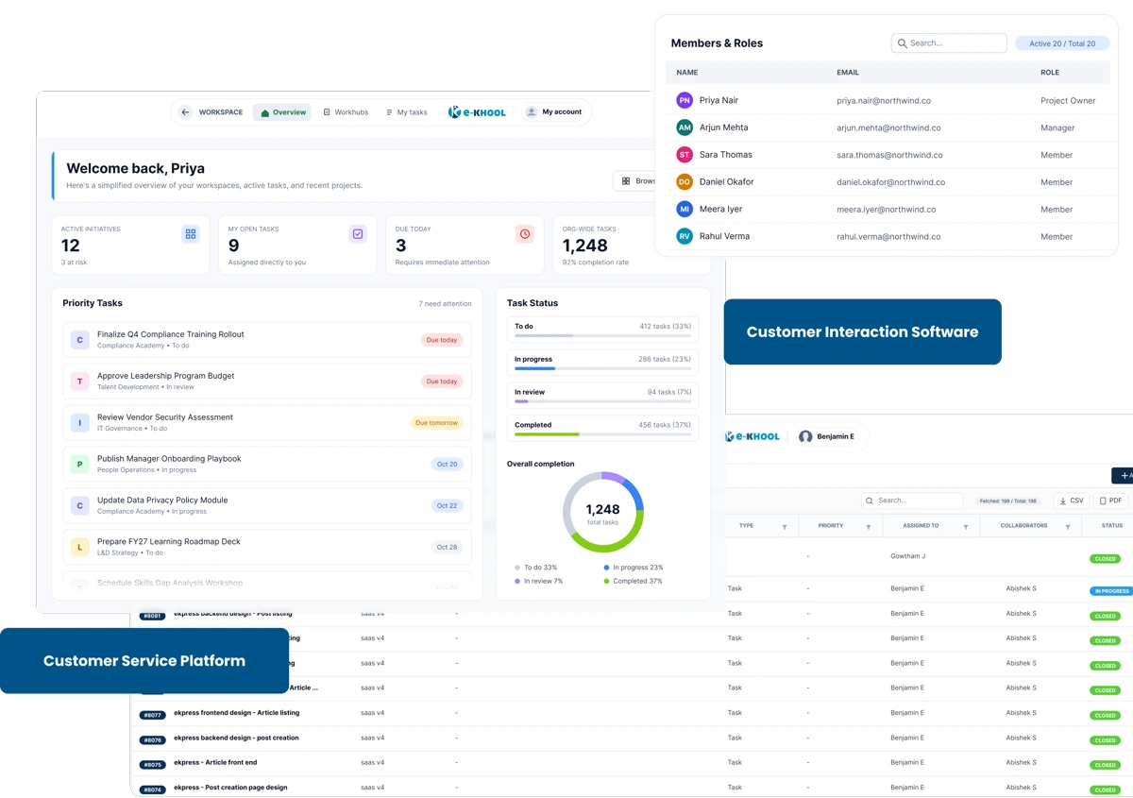
Task: Click Arjun Mehta's Manager role cell
Action: click(1057, 127)
